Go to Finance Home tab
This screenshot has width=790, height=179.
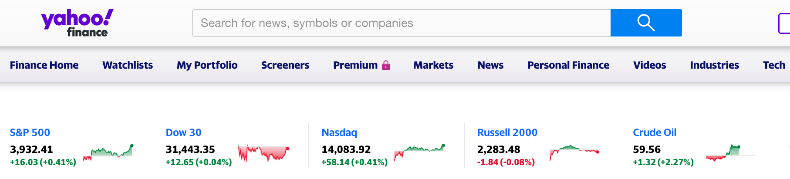coord(44,65)
